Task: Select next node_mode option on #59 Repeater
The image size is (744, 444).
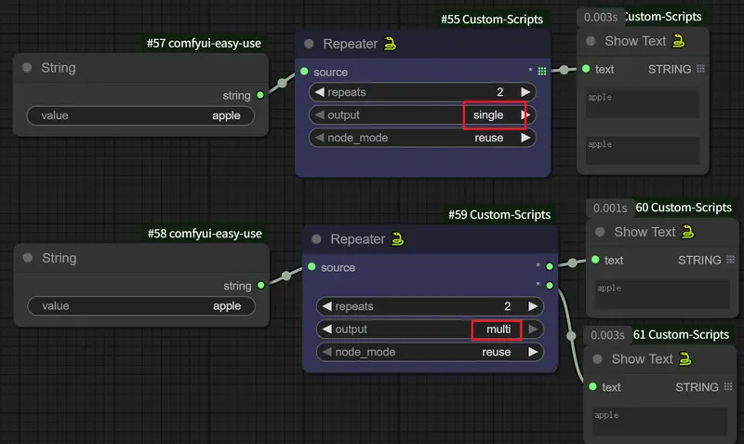Action: (533, 352)
